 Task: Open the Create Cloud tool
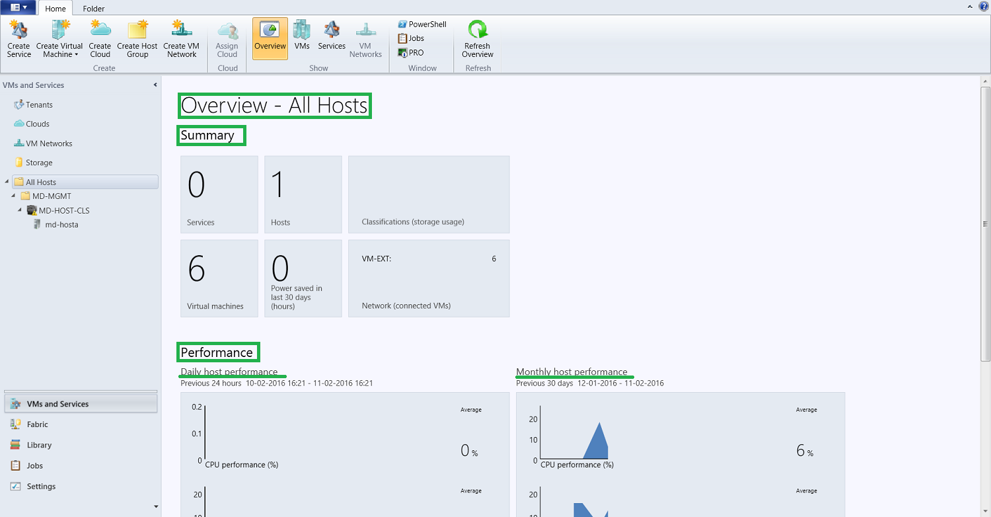100,38
